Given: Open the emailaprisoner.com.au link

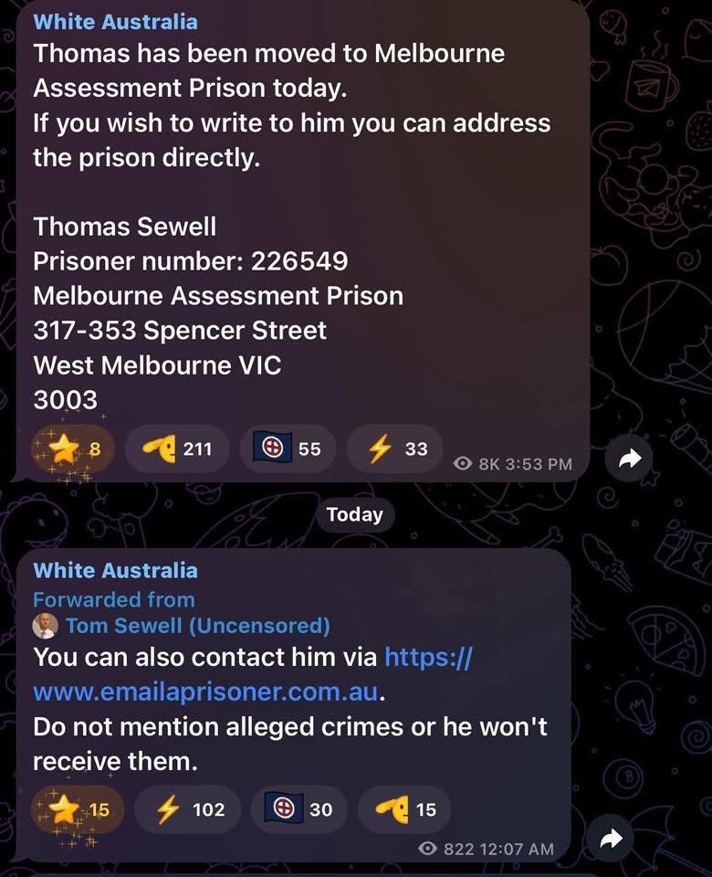Looking at the screenshot, I should (x=253, y=674).
